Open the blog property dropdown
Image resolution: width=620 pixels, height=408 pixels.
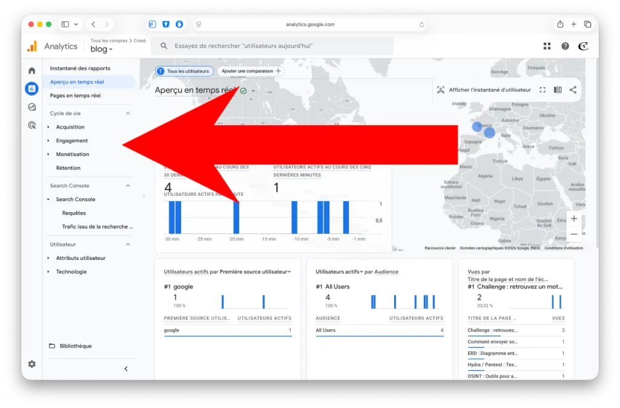pos(102,50)
